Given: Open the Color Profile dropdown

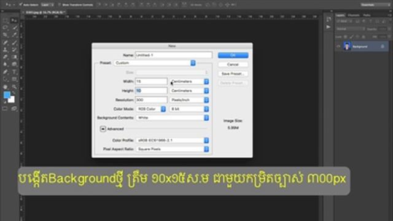Looking at the screenshot, I should [173, 141].
